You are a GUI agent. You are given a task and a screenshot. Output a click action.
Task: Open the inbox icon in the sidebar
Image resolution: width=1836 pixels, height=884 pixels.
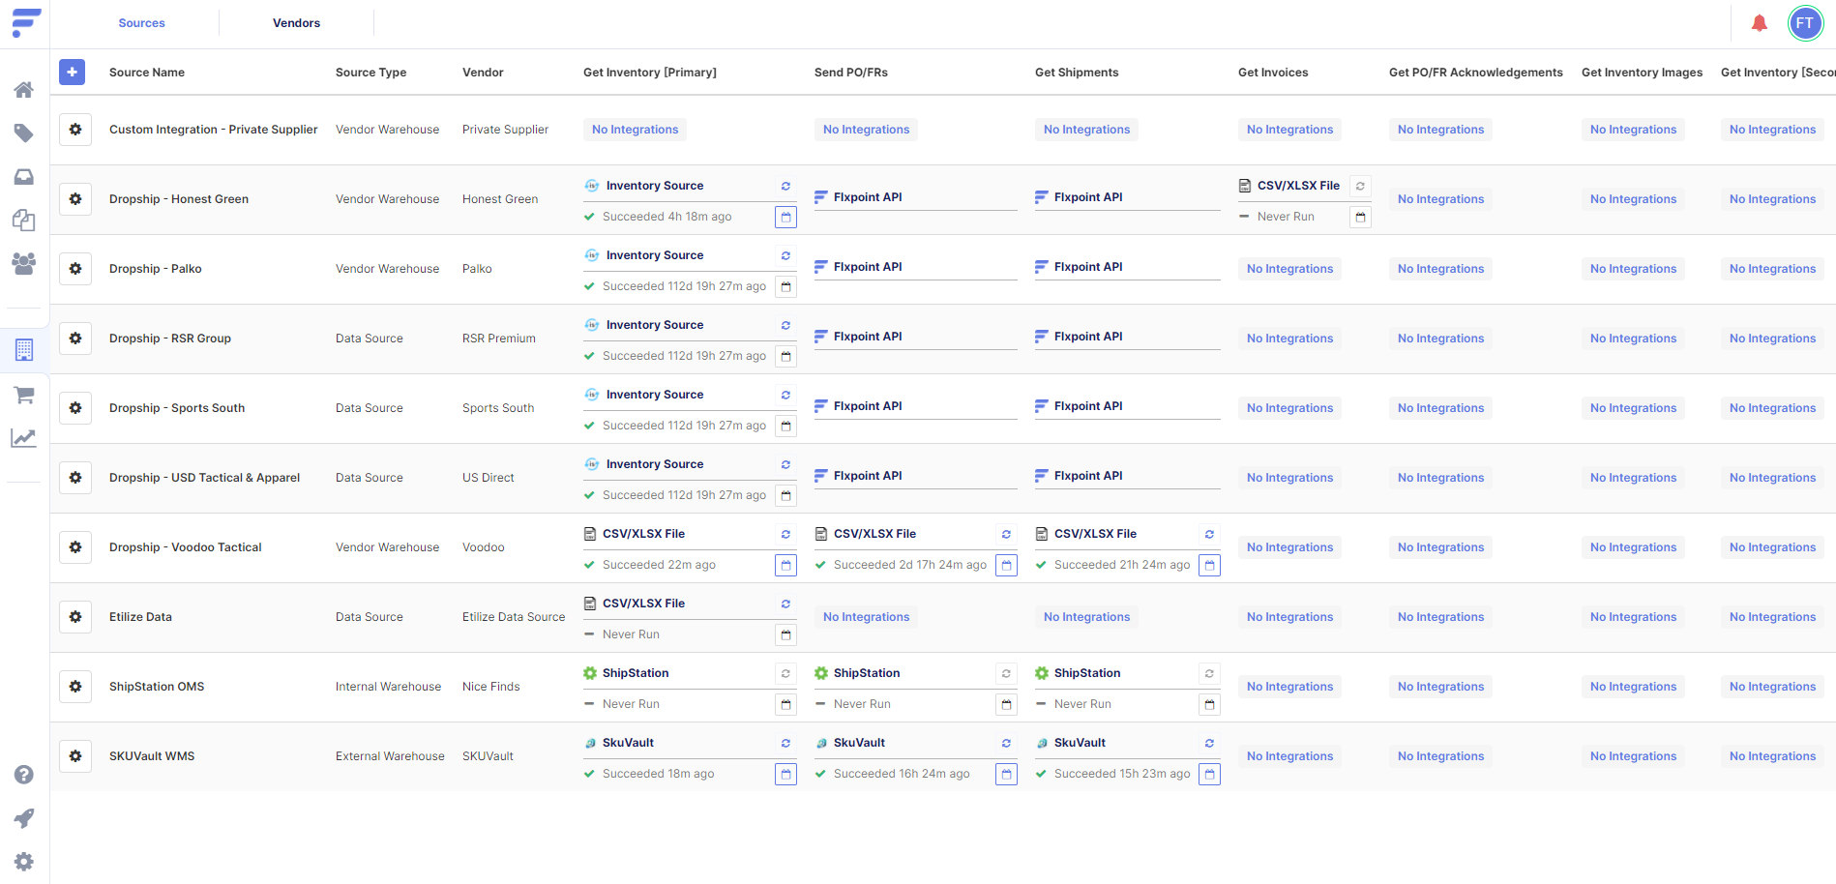click(24, 177)
